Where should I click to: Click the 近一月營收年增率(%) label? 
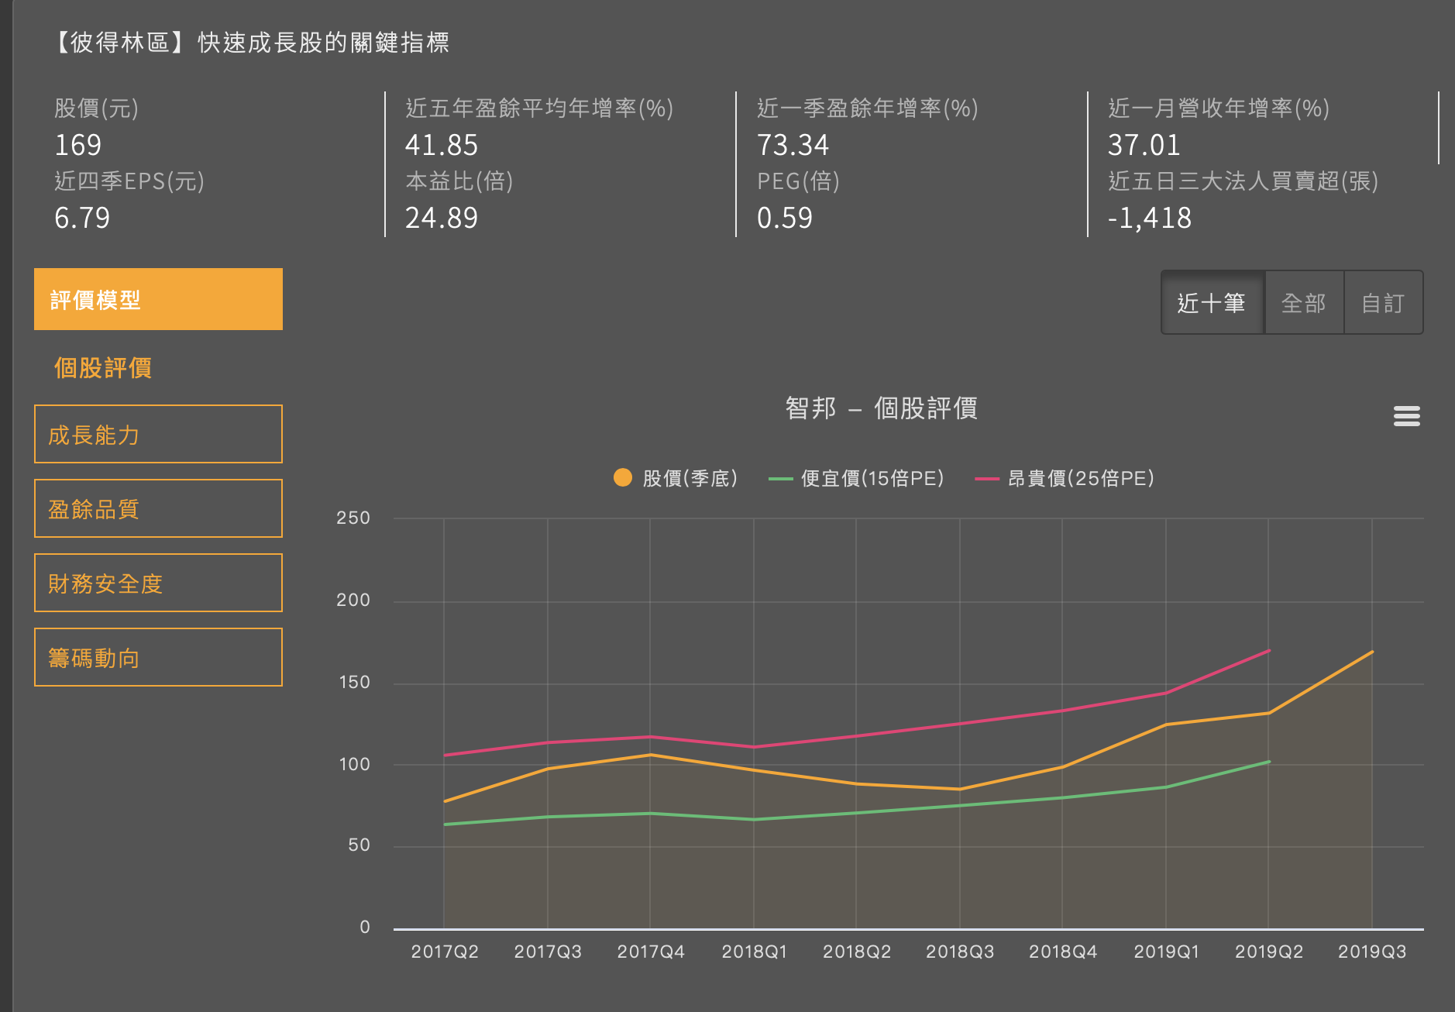(1219, 108)
